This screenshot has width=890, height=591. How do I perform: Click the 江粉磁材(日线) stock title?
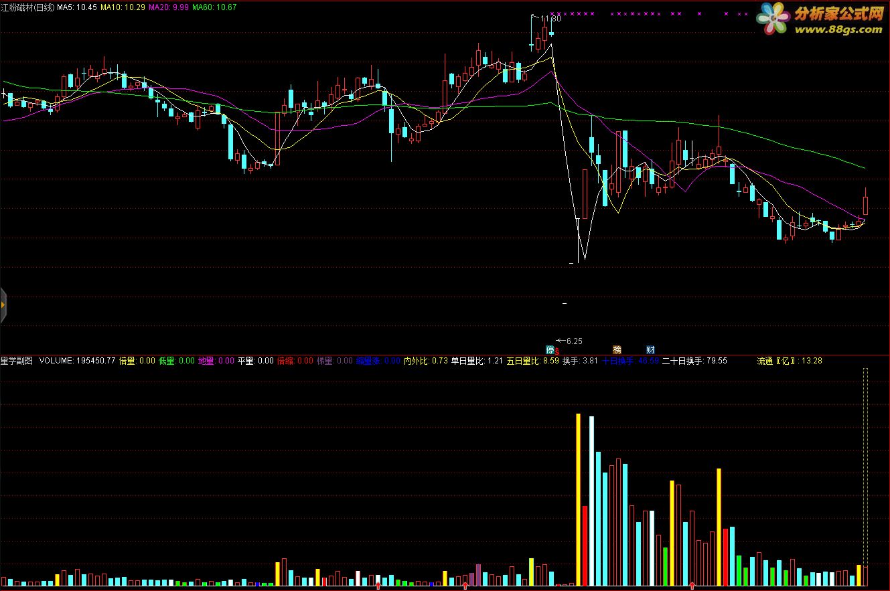(x=27, y=7)
